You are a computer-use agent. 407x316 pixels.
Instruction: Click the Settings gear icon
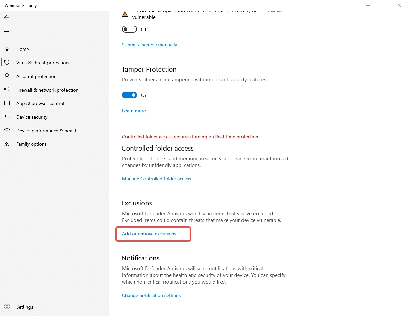click(7, 307)
